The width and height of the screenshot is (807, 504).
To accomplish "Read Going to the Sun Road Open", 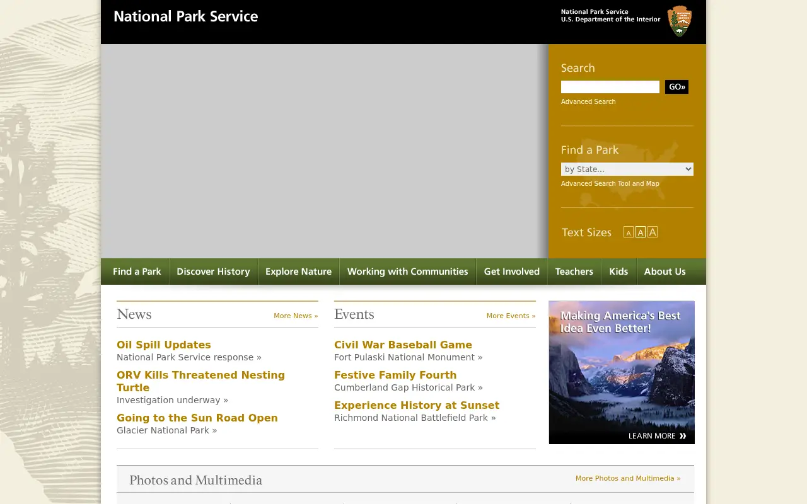I will pos(197,418).
